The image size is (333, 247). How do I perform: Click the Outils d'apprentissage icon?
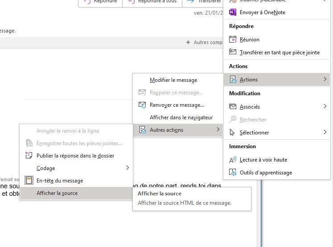tap(232, 173)
